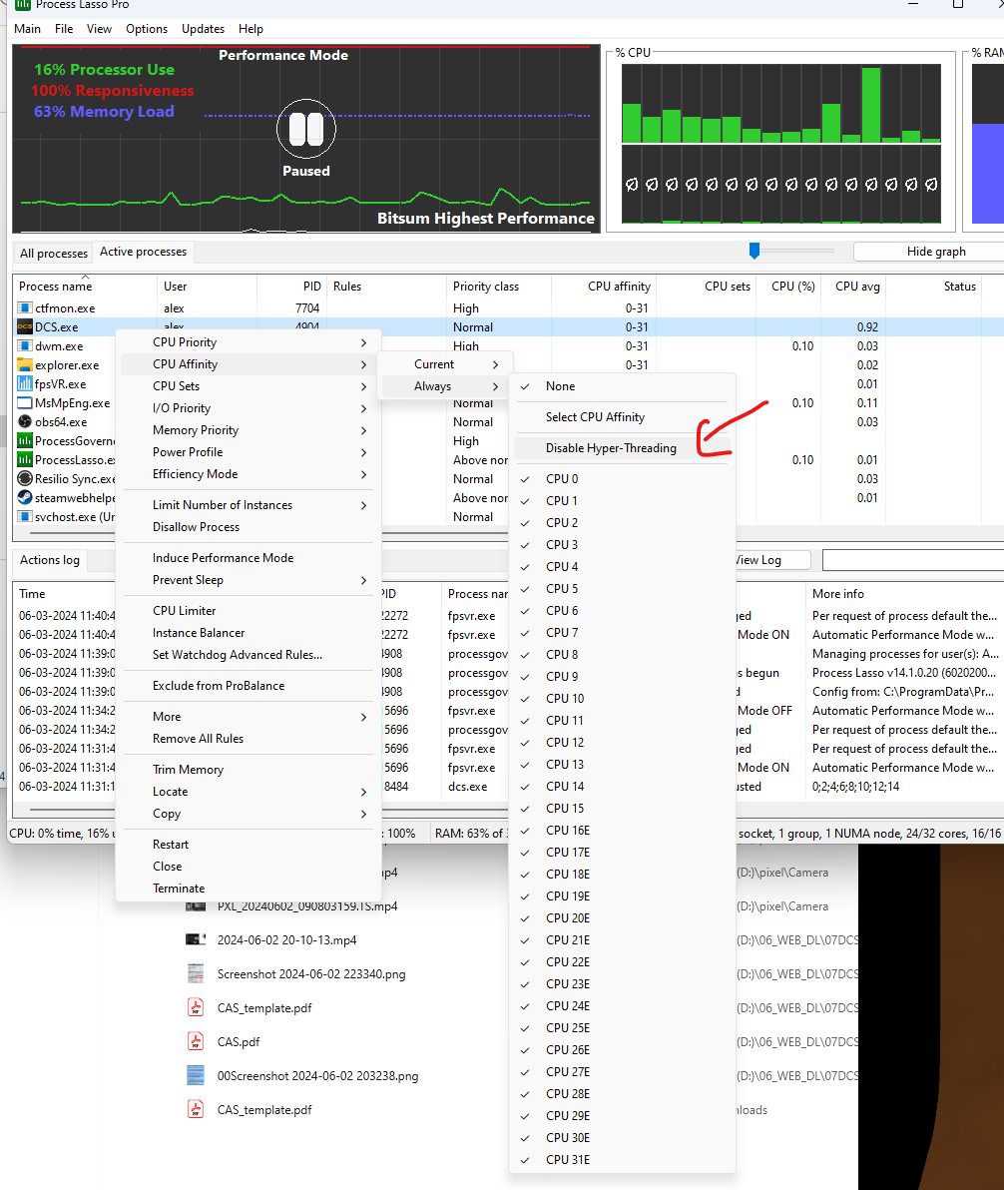This screenshot has height=1190, width=1004.
Task: Sort by the CPU avg column header
Action: click(x=853, y=287)
